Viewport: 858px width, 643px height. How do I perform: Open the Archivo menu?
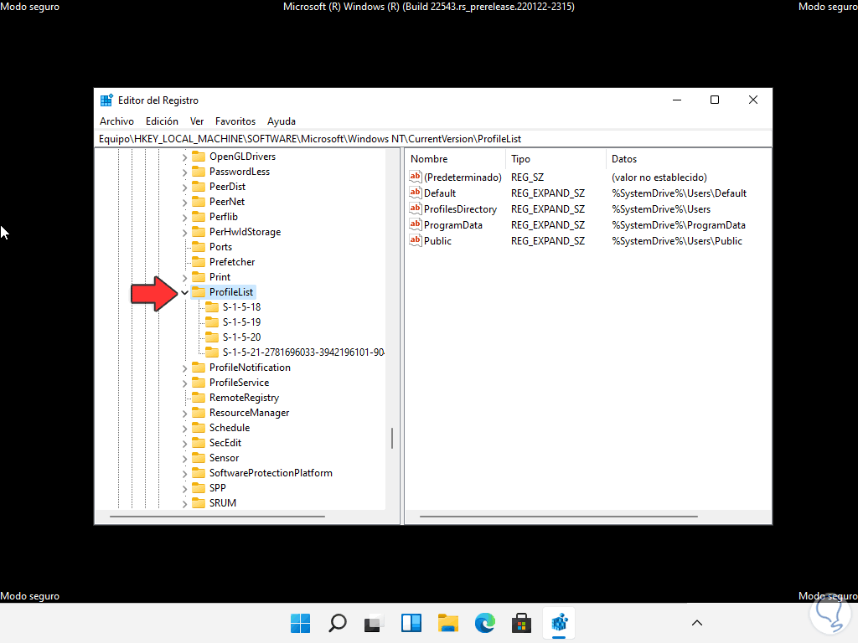pos(116,121)
